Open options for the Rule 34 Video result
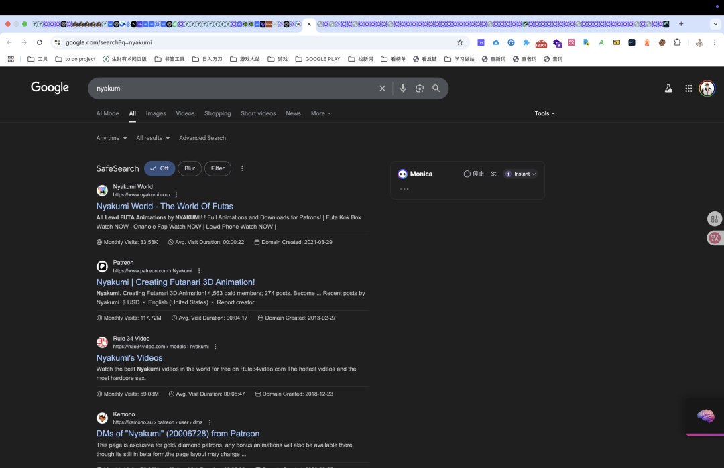 [x=215, y=347]
